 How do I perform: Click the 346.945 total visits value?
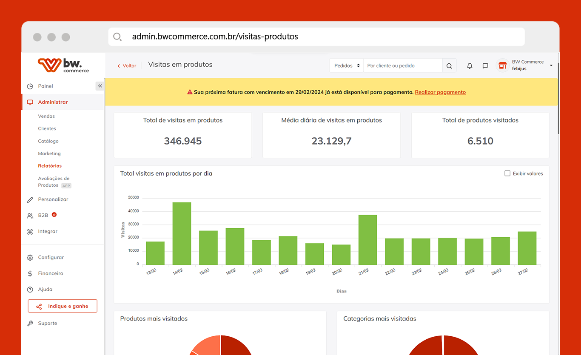[183, 141]
